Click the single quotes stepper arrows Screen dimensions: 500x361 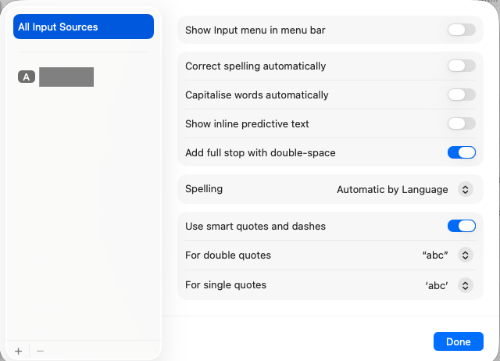point(466,285)
